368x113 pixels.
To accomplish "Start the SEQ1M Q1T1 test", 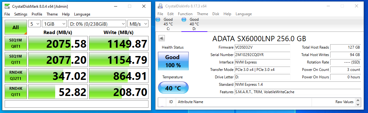I will click(x=16, y=59).
